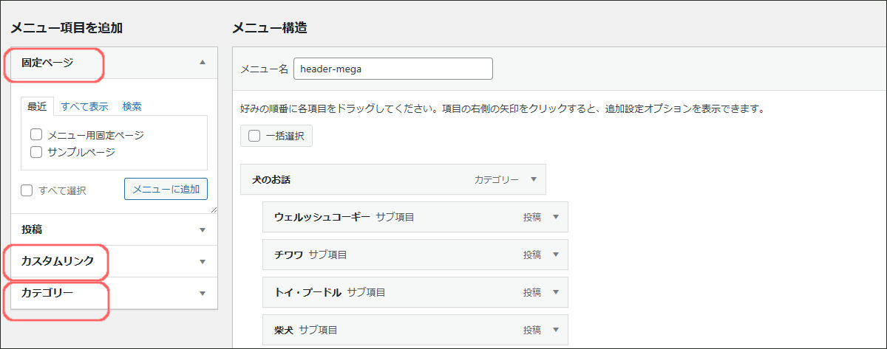This screenshot has height=349, width=887.
Task: Enable the 一括選択 checkbox
Action: [254, 136]
